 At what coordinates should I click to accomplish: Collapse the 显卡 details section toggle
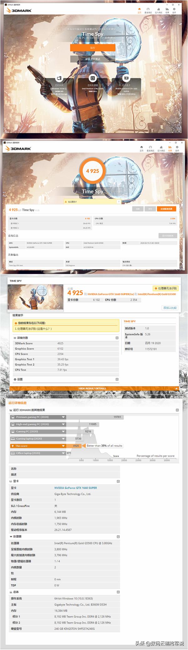click(118, 481)
